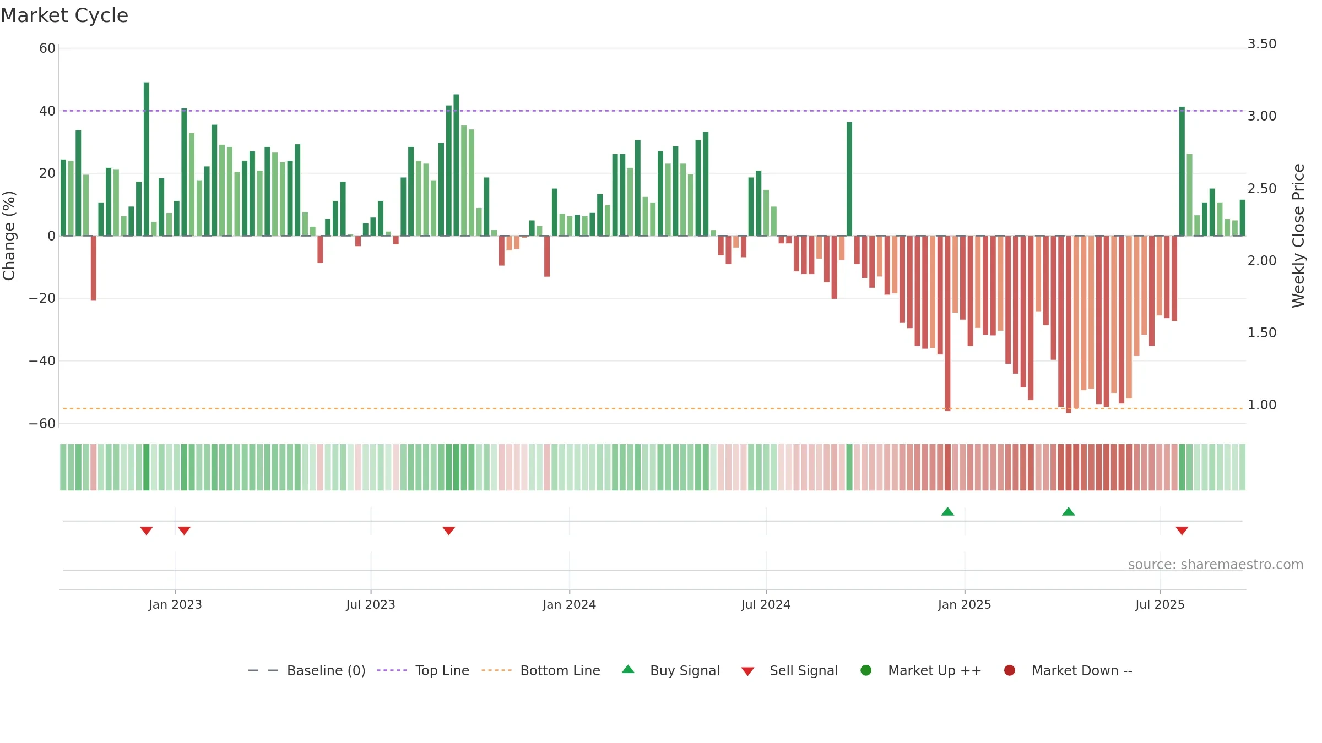Click the Sell Signal marker near Sep 2023
The height and width of the screenshot is (743, 1322).
(449, 531)
